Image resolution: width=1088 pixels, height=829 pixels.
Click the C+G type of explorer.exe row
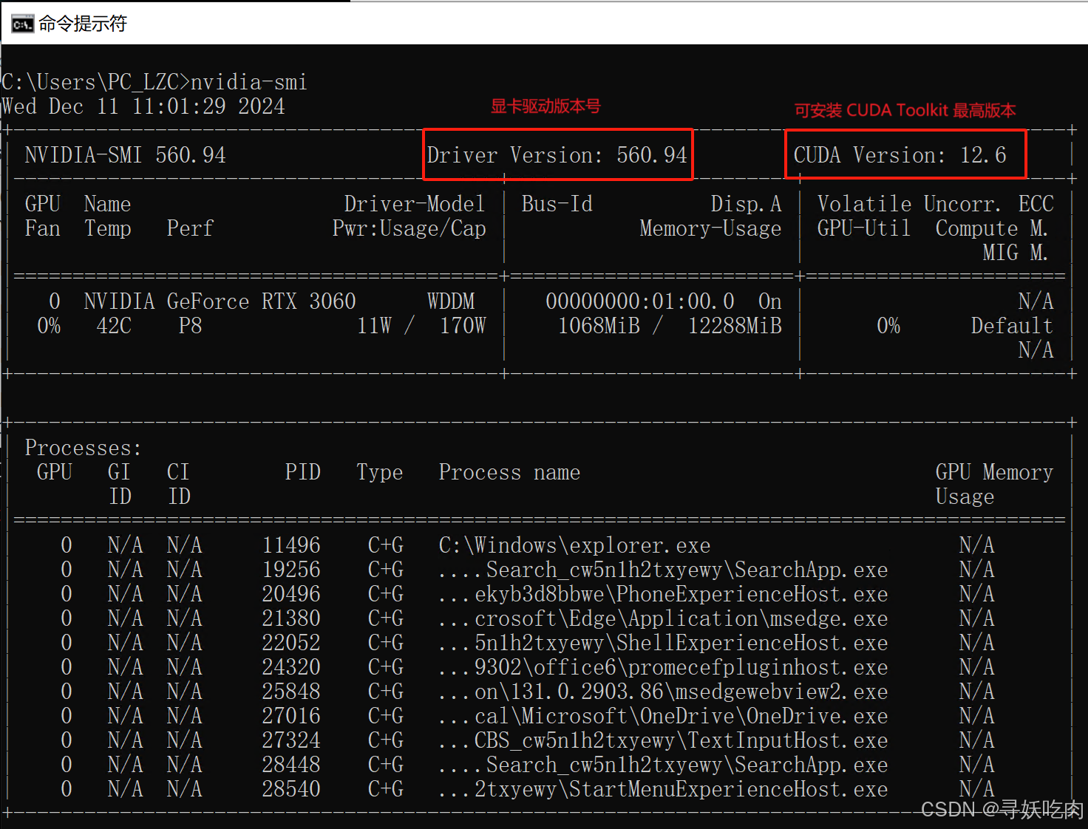(386, 545)
